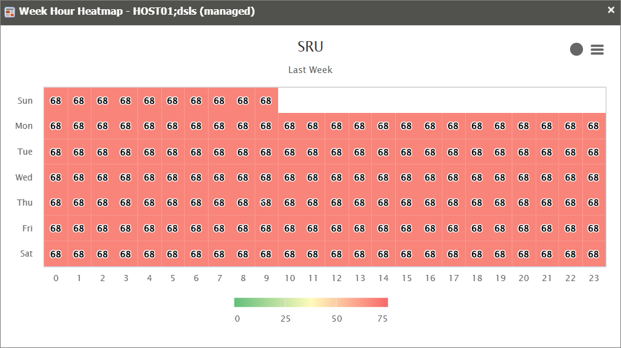Click the heatmap window icon in title bar

tap(9, 12)
